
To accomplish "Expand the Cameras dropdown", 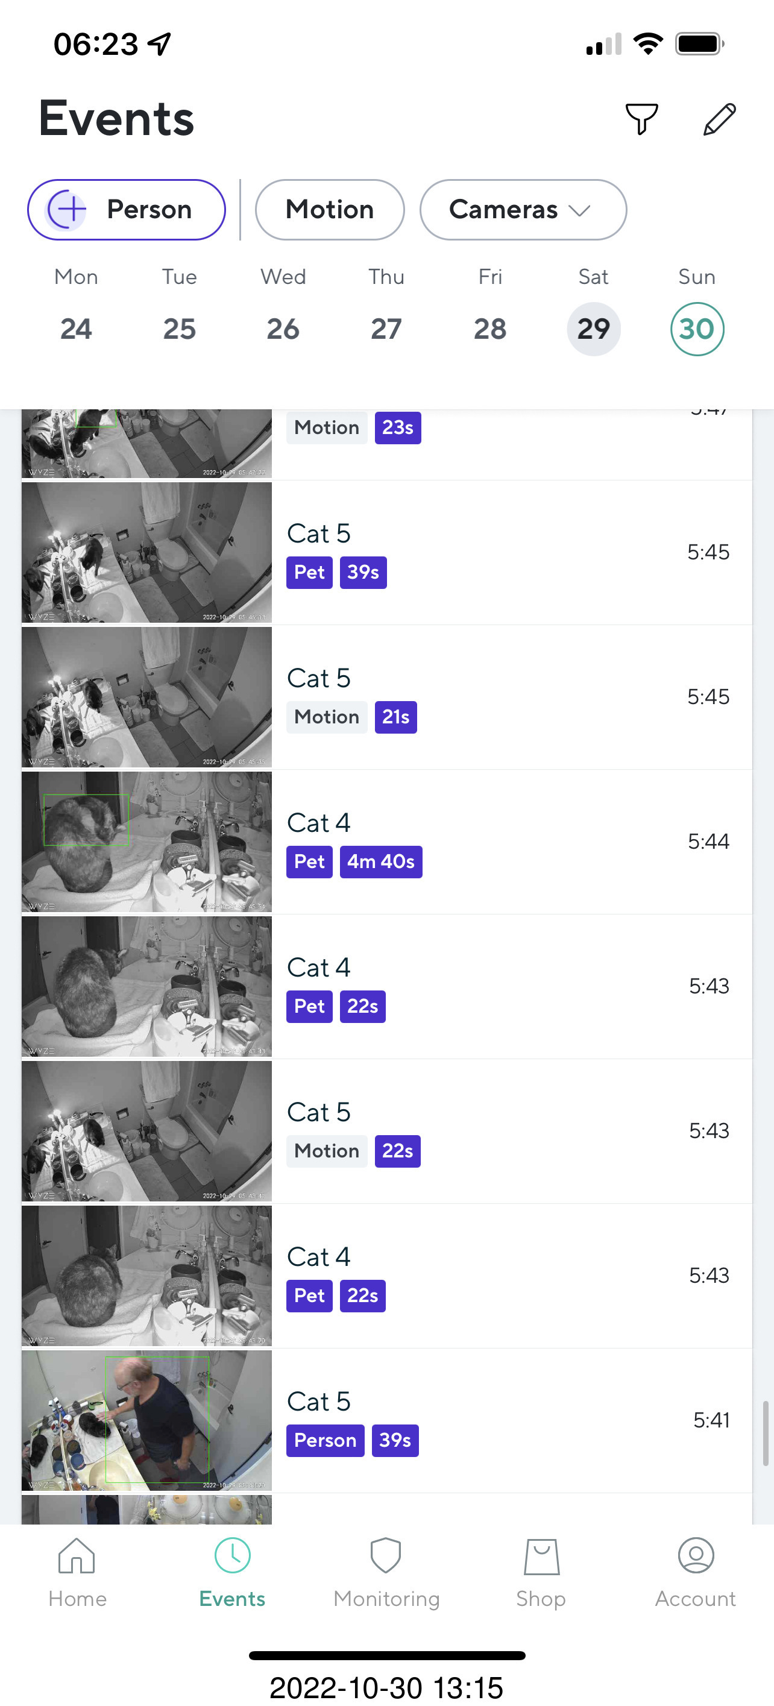I will [523, 210].
